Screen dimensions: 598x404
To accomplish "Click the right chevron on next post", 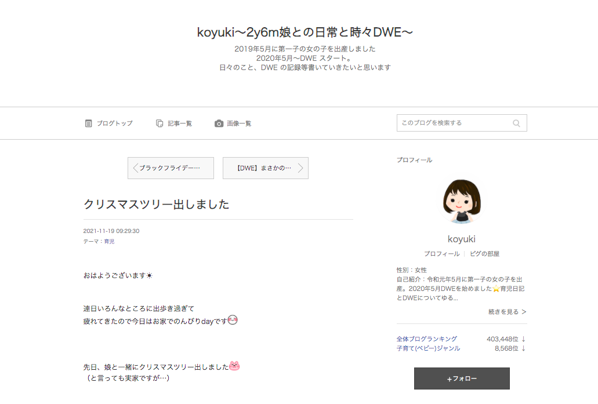I will click(300, 168).
